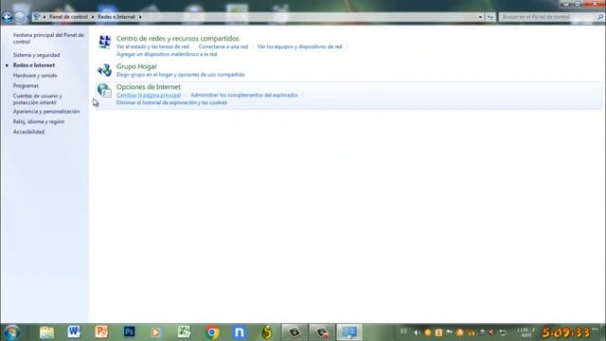Open Ventana principal del Panel de control
The height and width of the screenshot is (341, 606).
48,38
